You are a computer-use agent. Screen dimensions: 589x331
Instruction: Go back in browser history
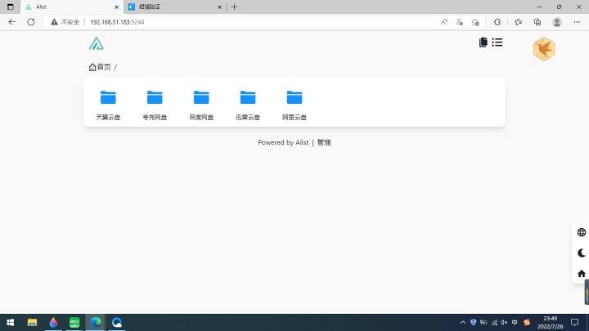click(x=12, y=22)
